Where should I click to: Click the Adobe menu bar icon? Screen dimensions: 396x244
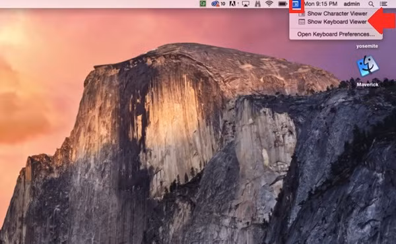coord(232,4)
